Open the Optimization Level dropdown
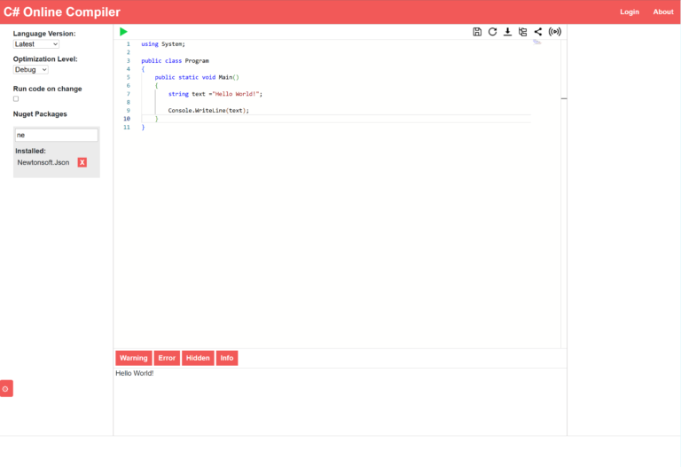The width and height of the screenshot is (681, 467). coord(30,69)
